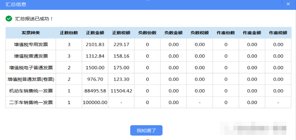Click the 我知道了 button

[x=146, y=130]
